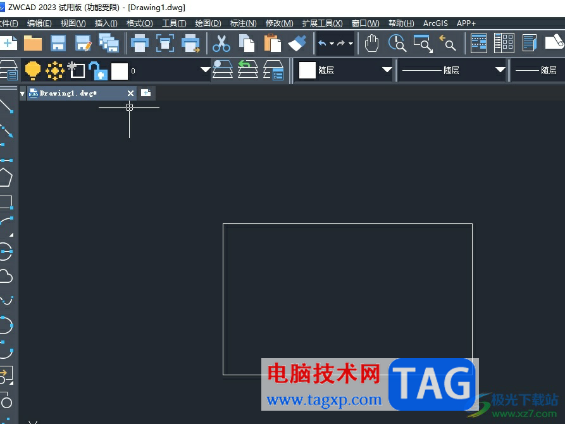The width and height of the screenshot is (565, 424).
Task: Click the Save All stacked disks icon
Action: pos(109,43)
